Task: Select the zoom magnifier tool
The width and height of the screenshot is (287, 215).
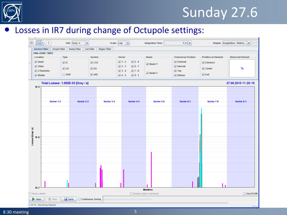Action: coord(38,43)
